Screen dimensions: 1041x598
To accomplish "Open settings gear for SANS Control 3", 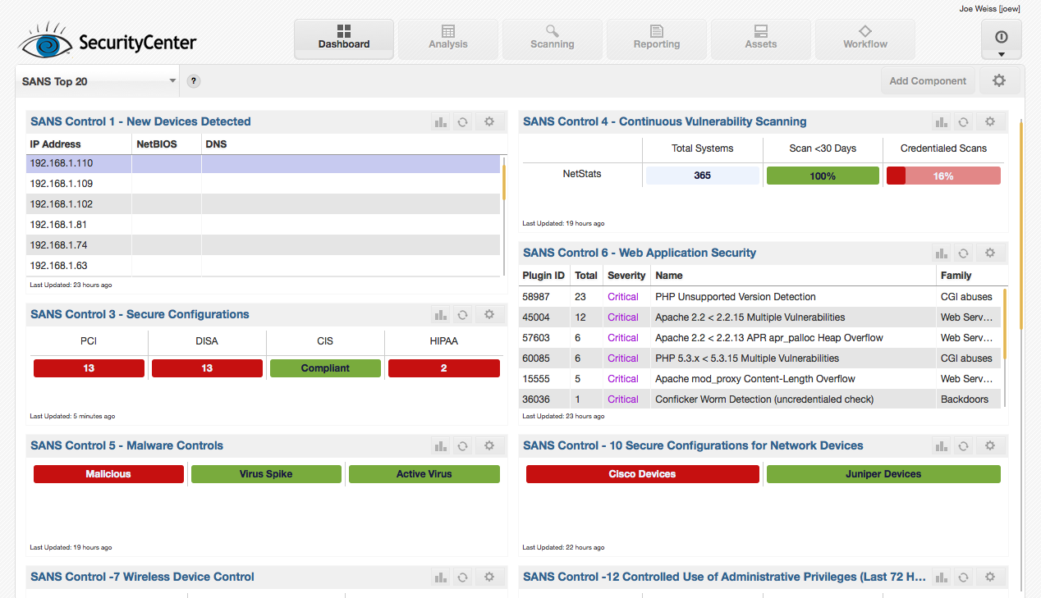I will click(489, 314).
